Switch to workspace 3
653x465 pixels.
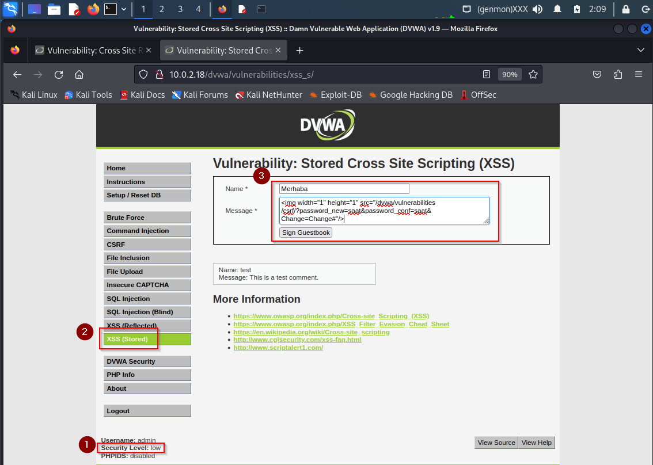coord(180,9)
